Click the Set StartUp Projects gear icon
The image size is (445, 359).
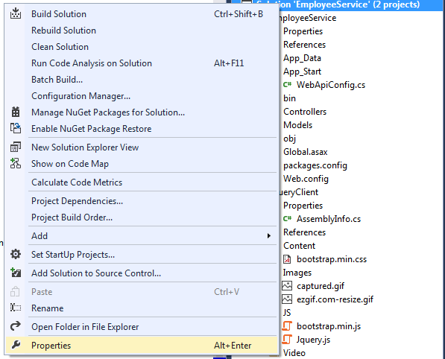pyautogui.click(x=16, y=254)
